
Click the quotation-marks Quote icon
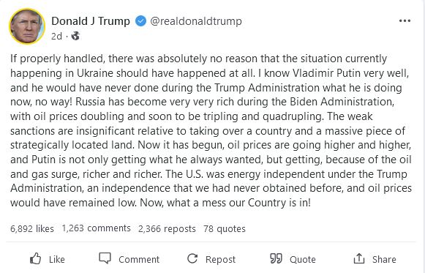[276, 258]
